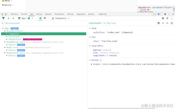The image size is (175, 109).
Task: Open the Components plugin dropdown
Action: [x=60, y=18]
